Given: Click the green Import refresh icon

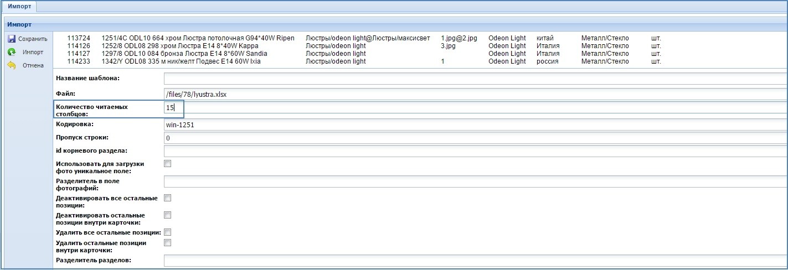Looking at the screenshot, I should click(12, 52).
